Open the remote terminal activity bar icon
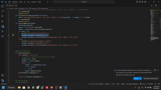Screen dimensions: 161x90 click(x=3, y=36)
